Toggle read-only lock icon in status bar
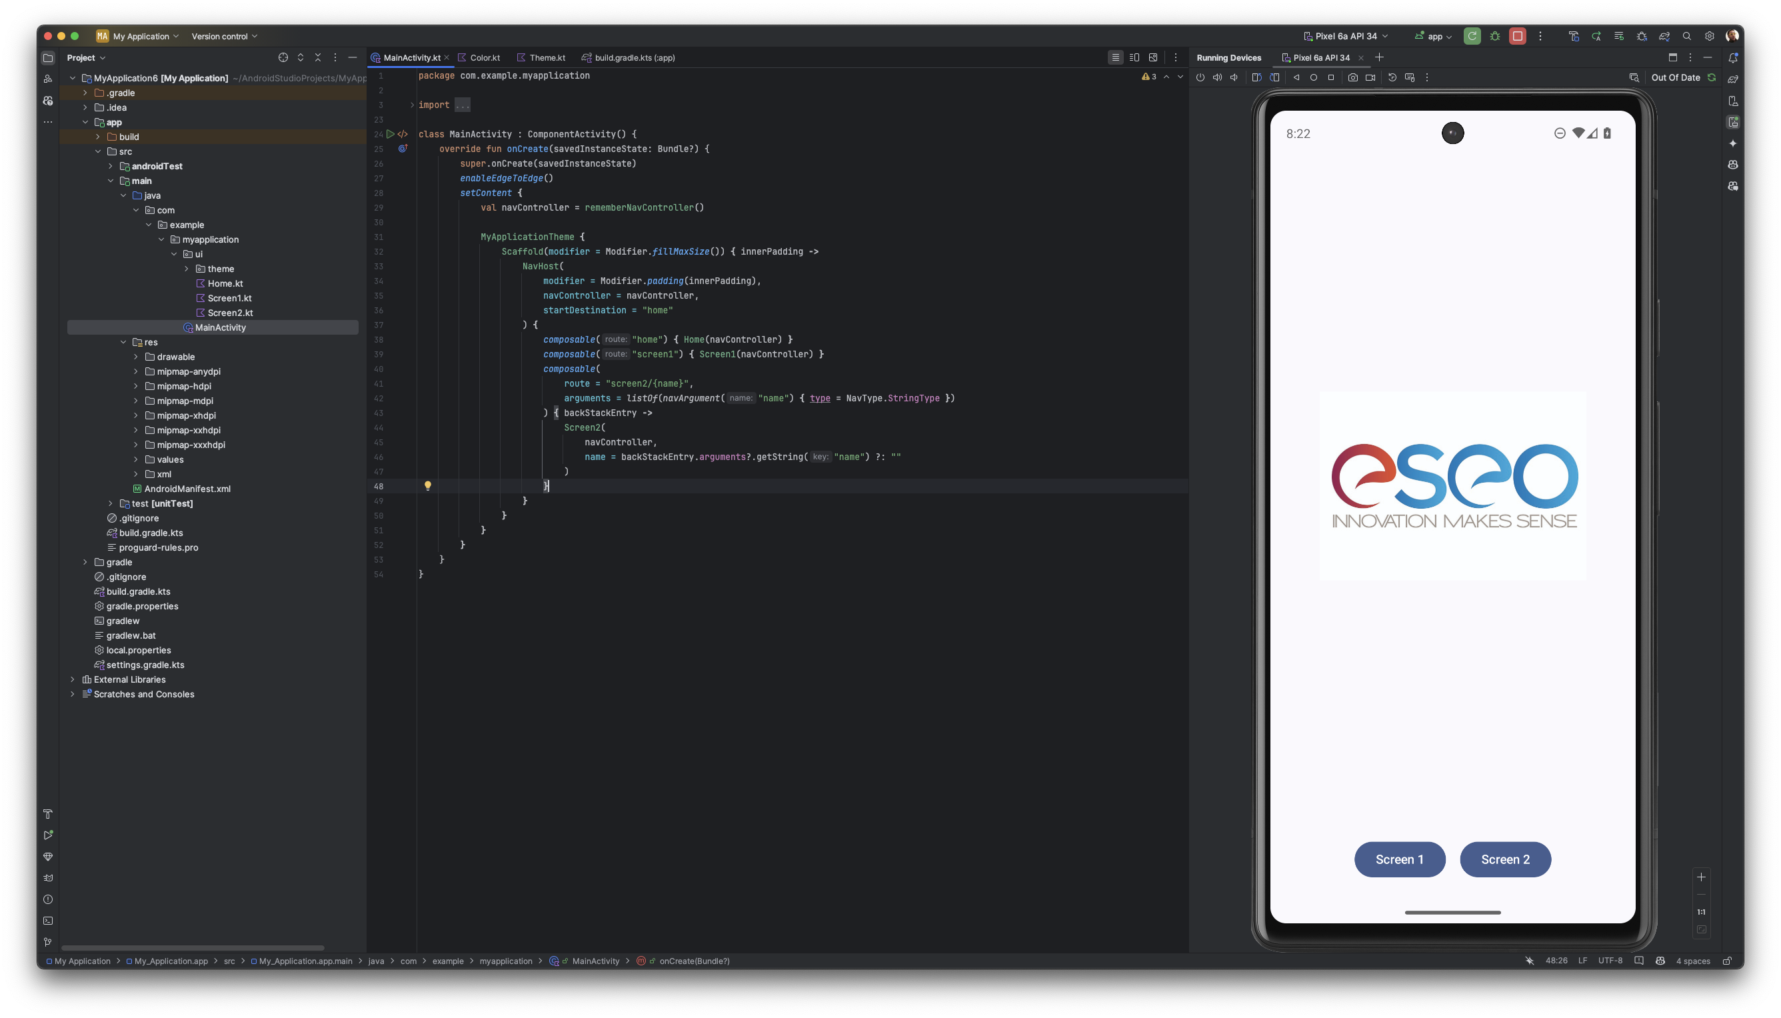This screenshot has width=1781, height=1018. click(x=1727, y=961)
